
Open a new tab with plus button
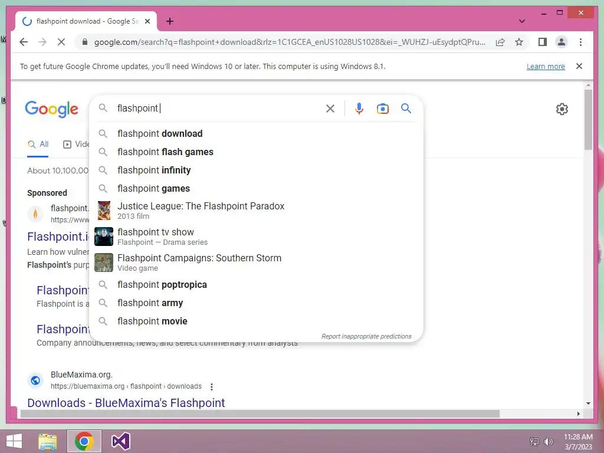170,21
